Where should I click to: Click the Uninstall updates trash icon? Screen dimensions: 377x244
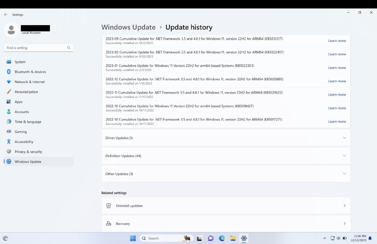(x=109, y=206)
